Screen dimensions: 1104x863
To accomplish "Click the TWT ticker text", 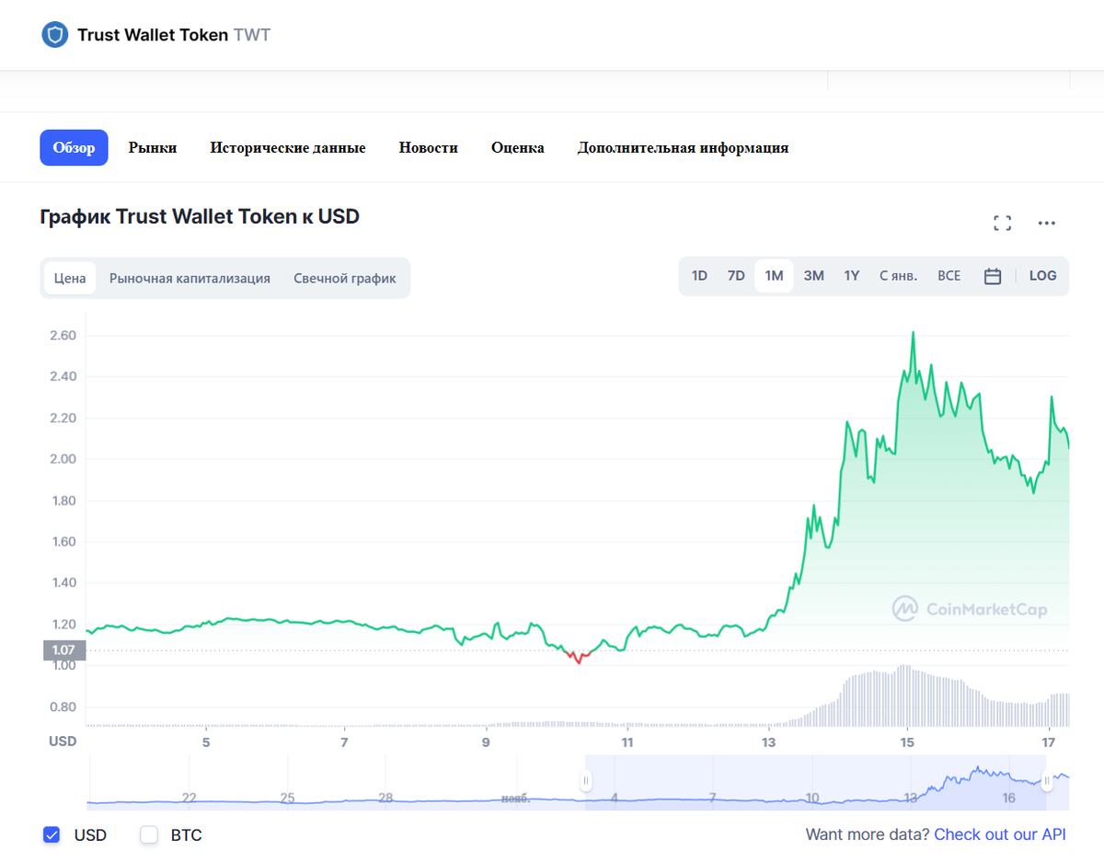I will pos(252,35).
